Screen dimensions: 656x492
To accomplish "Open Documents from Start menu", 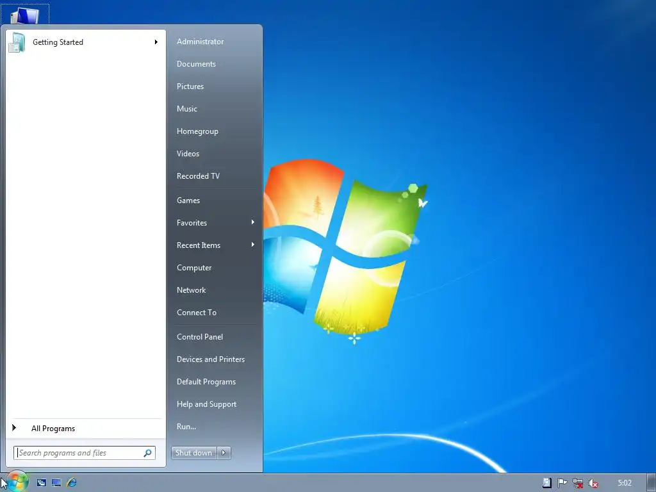I will pos(196,64).
